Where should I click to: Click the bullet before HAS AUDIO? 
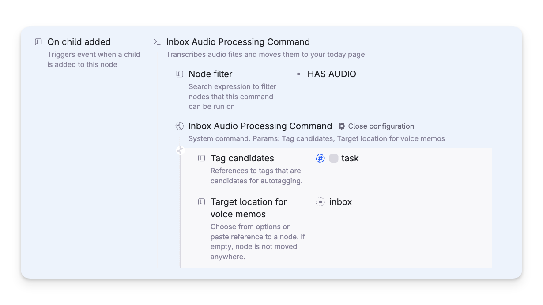(299, 74)
